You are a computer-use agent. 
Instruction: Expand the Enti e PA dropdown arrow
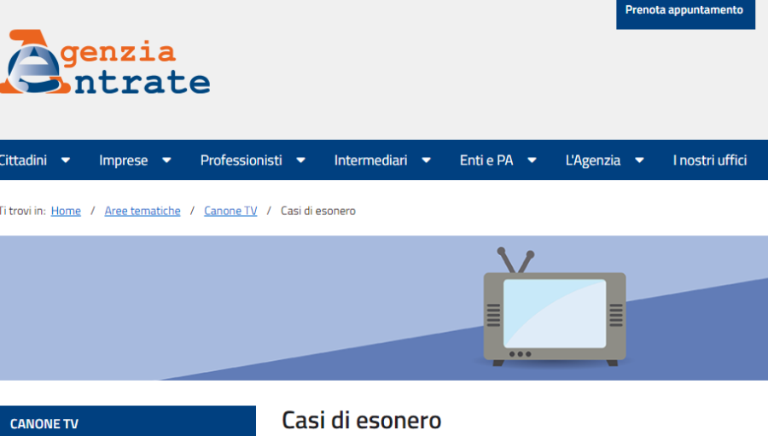532,160
